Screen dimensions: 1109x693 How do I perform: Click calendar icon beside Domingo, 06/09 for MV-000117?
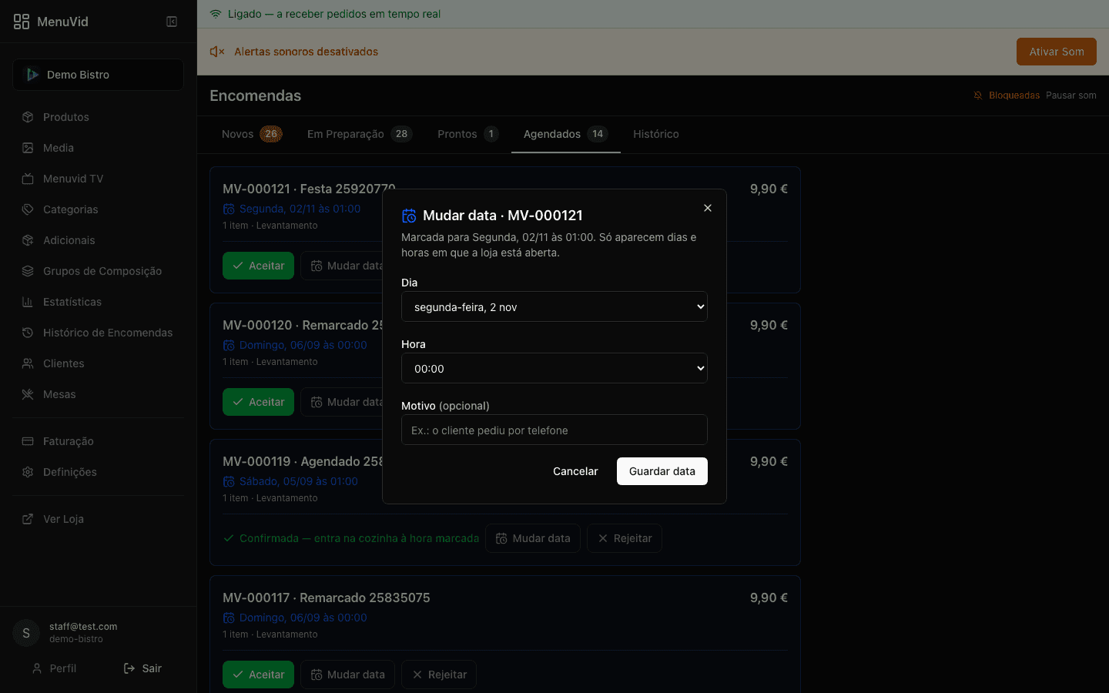(229, 618)
